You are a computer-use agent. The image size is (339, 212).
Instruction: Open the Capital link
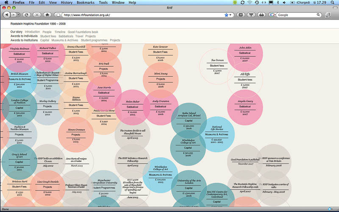pos(44,40)
